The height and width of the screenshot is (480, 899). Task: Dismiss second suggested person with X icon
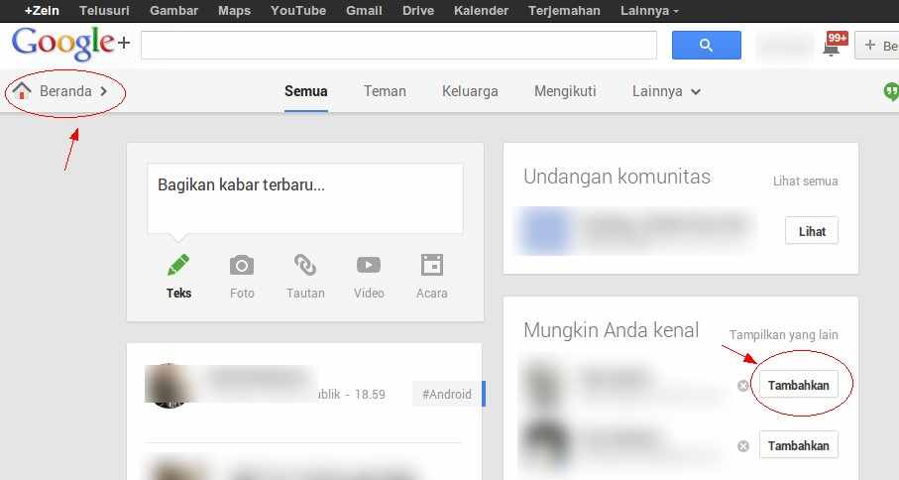point(743,446)
